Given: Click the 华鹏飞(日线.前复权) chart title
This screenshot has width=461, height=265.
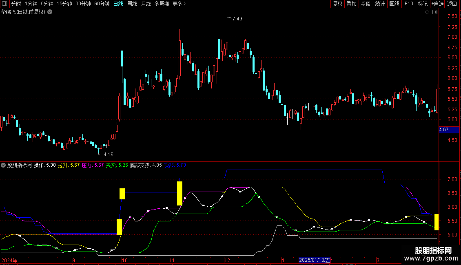Looking at the screenshot, I should [23, 12].
